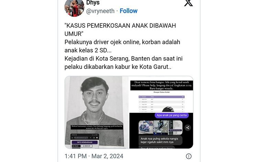Click the plus icon in the phone browser bar
Image resolution: width=258 pixels, height=162 pixels.
[x=90, y=138]
